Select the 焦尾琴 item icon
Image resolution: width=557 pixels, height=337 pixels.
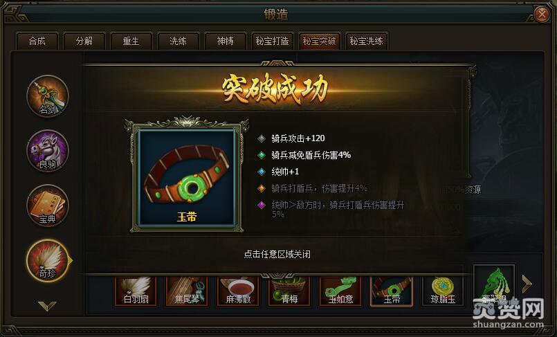click(187, 291)
